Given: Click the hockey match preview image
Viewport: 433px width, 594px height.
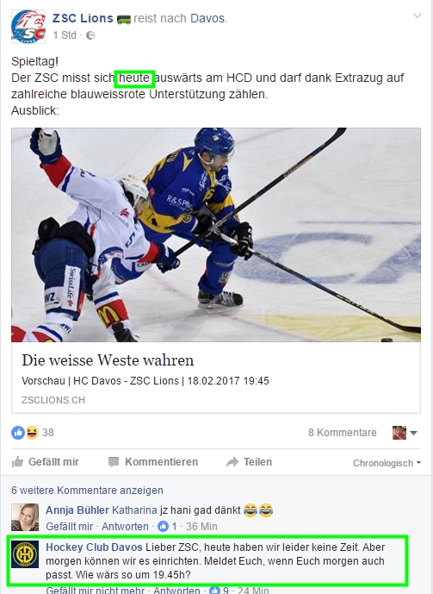Looking at the screenshot, I should click(216, 234).
